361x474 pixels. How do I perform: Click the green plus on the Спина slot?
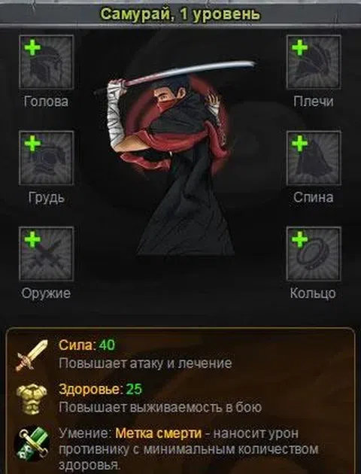pyautogui.click(x=299, y=144)
